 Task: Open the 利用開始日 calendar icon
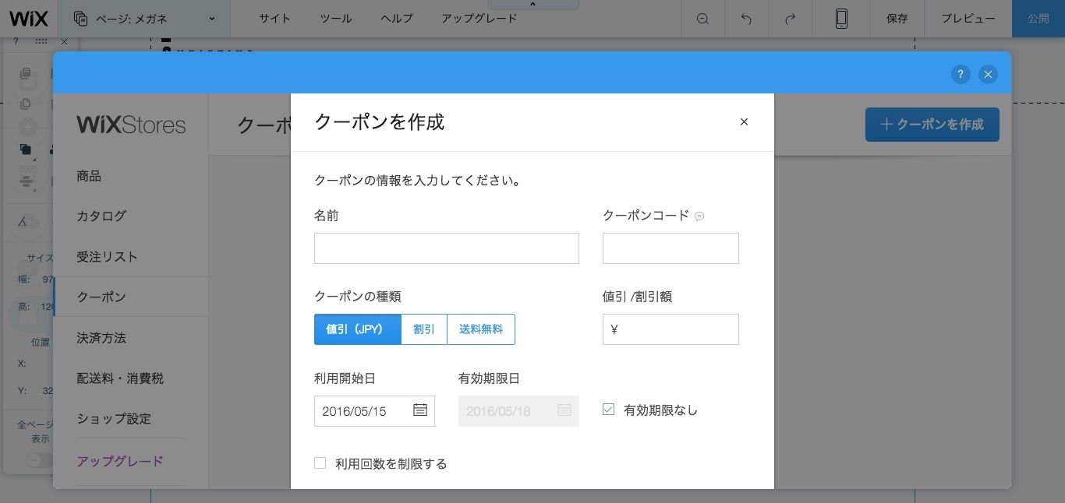coord(420,410)
